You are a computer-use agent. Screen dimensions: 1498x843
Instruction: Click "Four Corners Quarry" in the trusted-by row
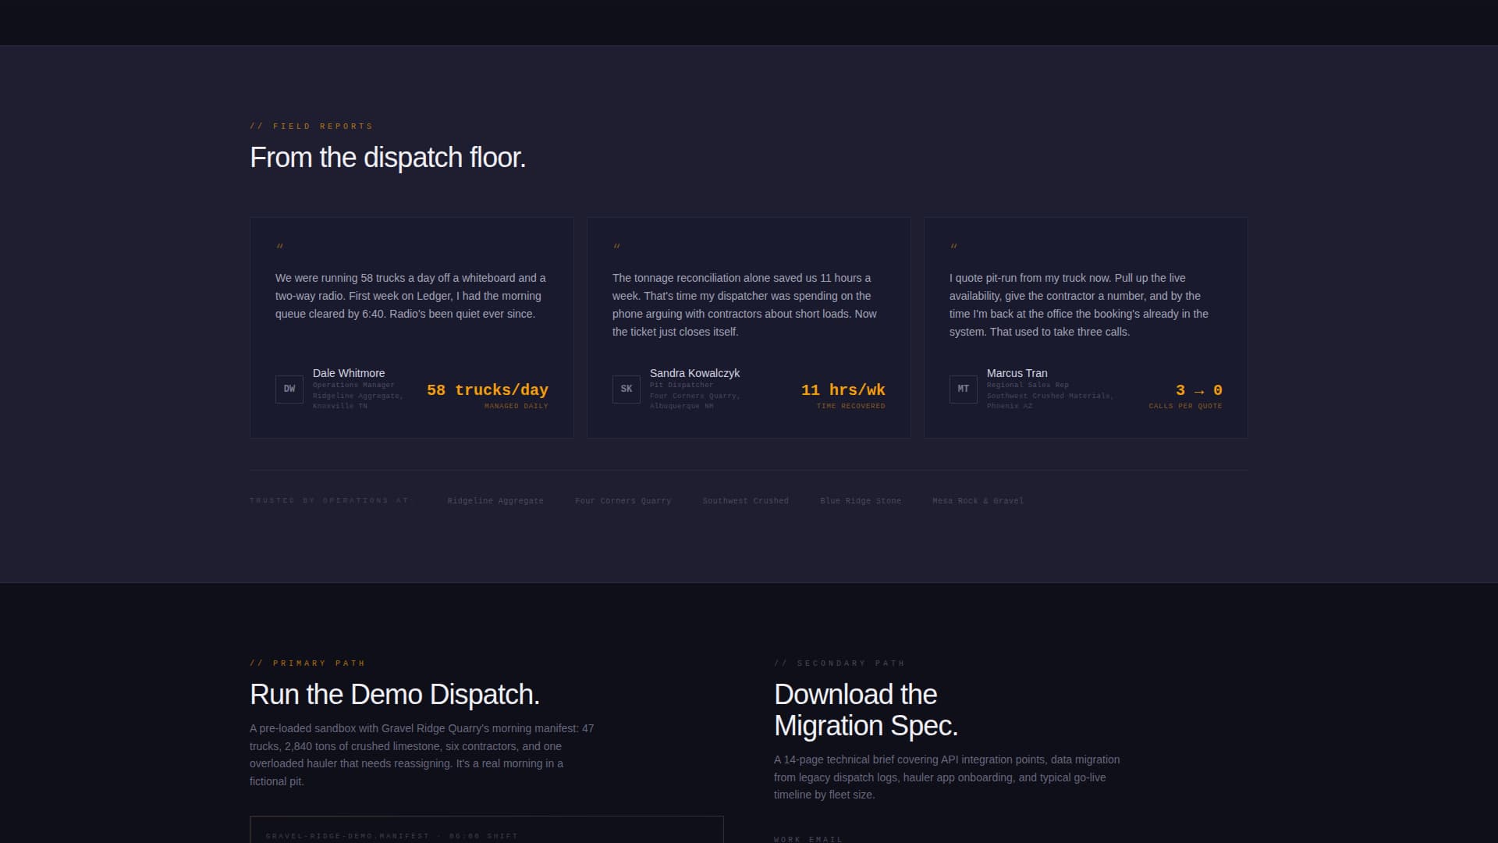tap(623, 500)
